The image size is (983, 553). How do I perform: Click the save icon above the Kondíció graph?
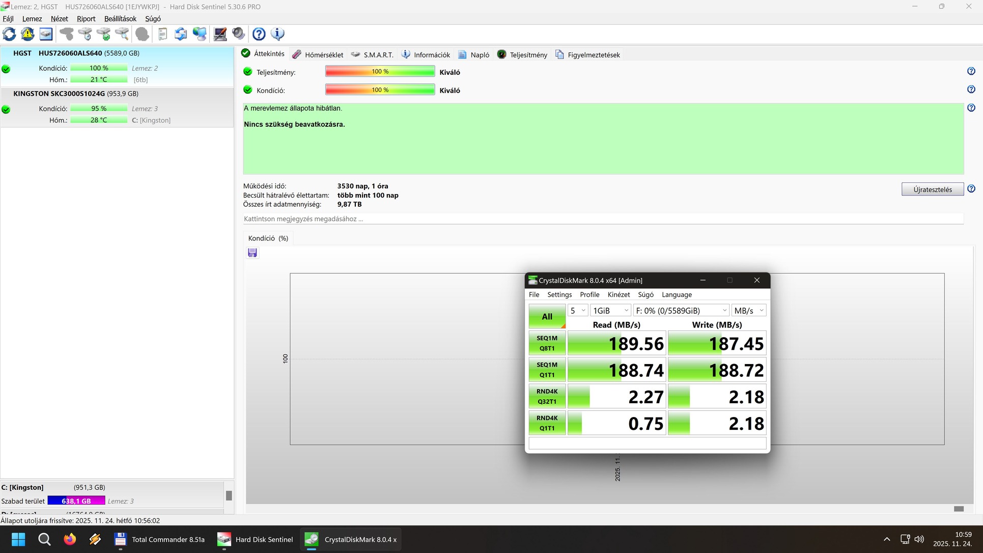[x=252, y=253]
